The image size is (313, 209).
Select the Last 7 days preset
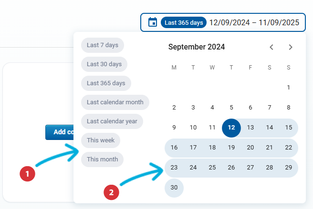coord(103,45)
